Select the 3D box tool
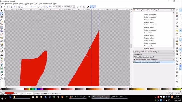This screenshot has height=102, width=182. pos(2,31)
